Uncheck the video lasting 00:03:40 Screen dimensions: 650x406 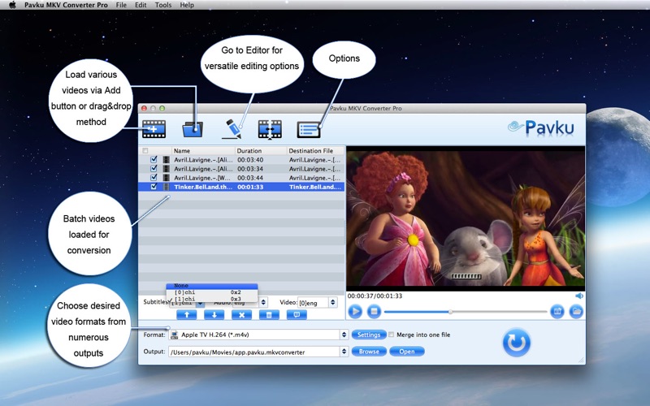coord(154,159)
